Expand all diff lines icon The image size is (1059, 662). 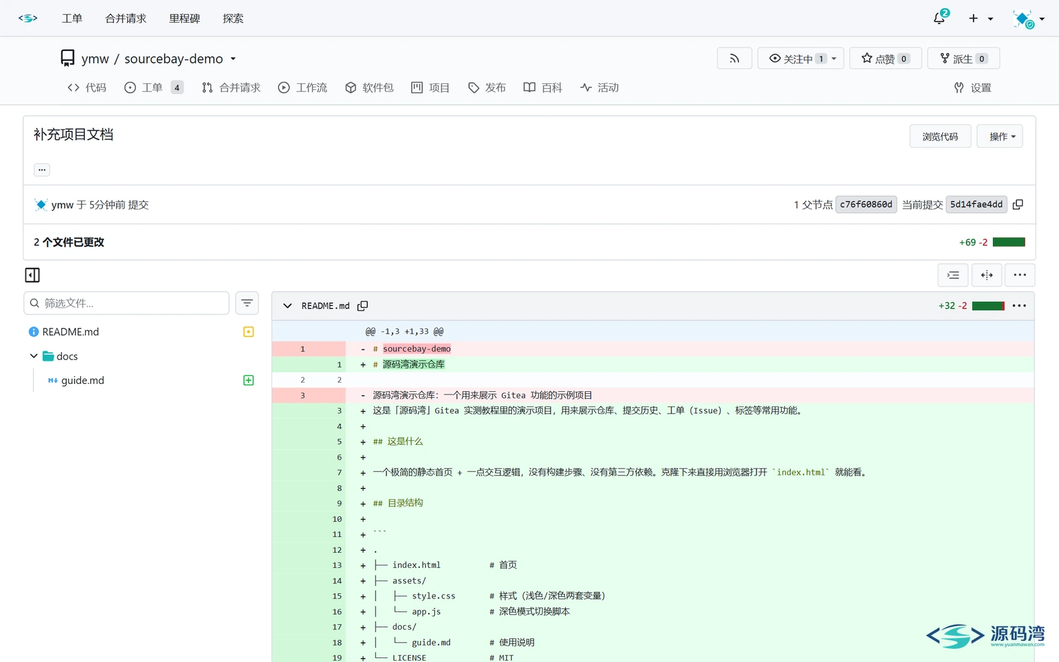point(953,275)
